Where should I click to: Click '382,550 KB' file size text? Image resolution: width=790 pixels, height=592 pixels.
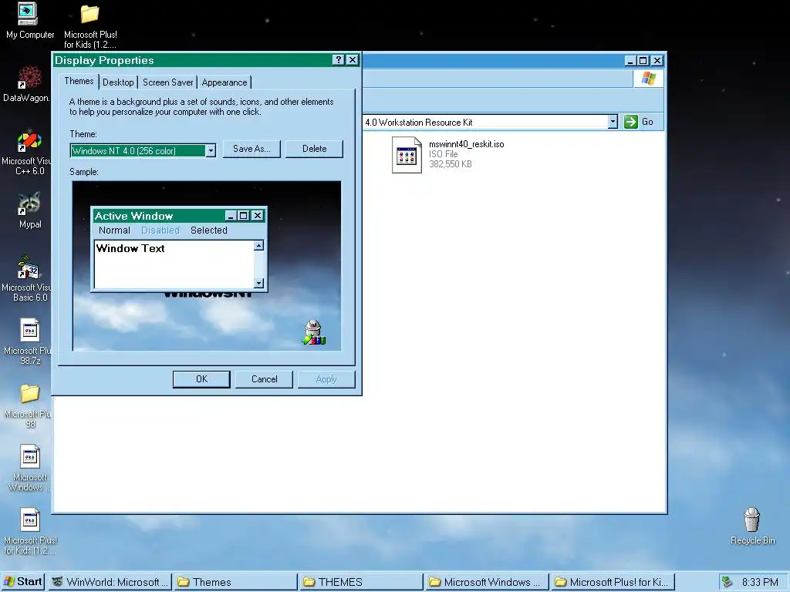[451, 164]
